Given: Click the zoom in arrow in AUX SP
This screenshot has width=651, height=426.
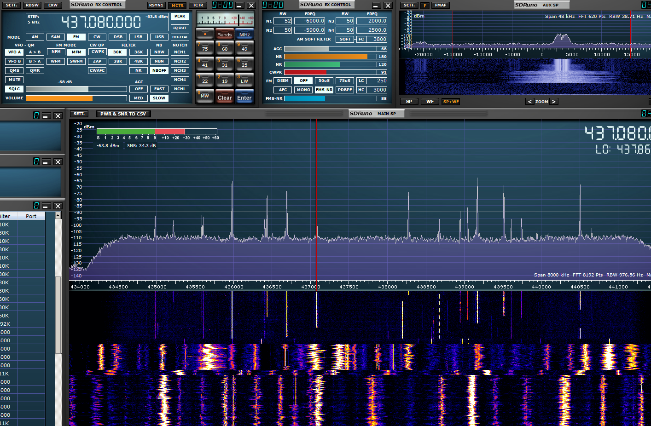Looking at the screenshot, I should tap(554, 102).
